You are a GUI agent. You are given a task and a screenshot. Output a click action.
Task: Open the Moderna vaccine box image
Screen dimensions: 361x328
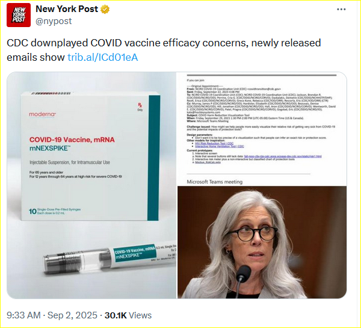(x=91, y=185)
